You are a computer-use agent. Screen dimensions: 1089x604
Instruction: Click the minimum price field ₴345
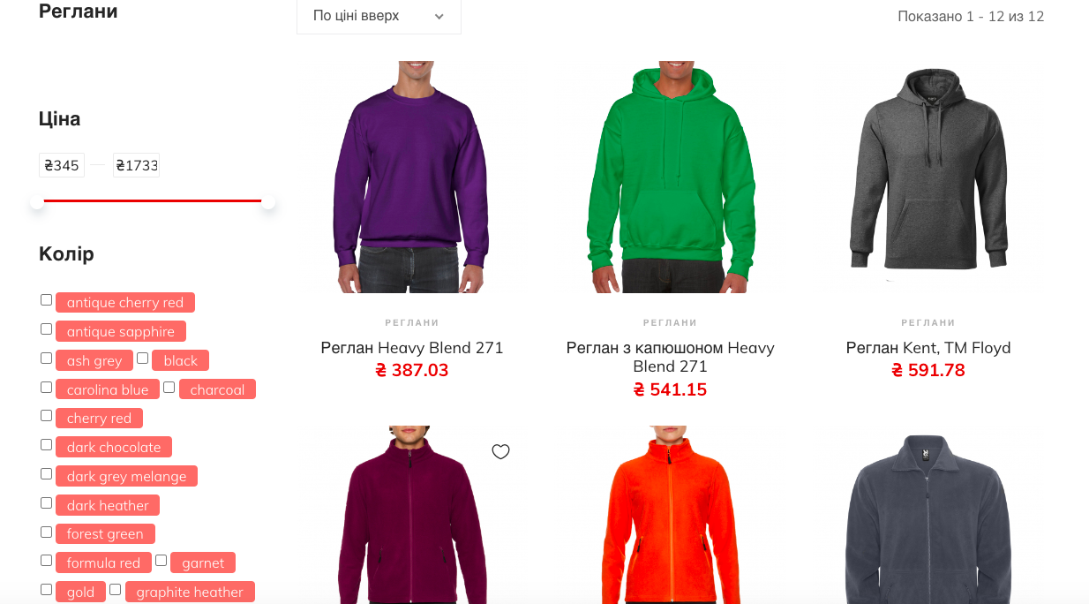(x=62, y=165)
